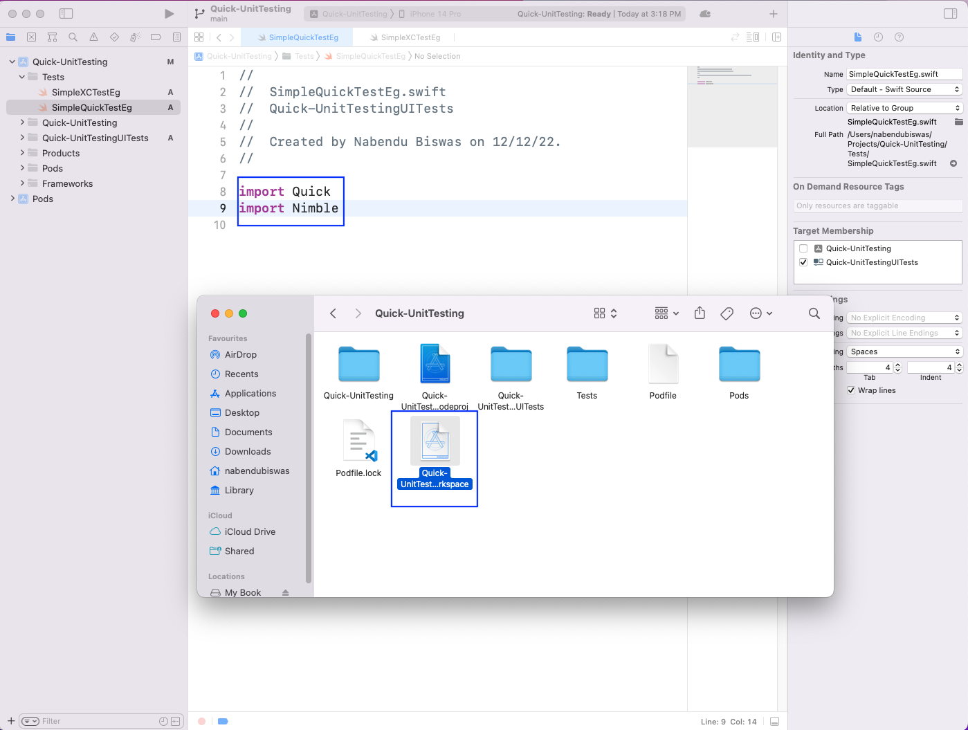
Task: Open Finder group-by dropdown
Action: coord(667,313)
